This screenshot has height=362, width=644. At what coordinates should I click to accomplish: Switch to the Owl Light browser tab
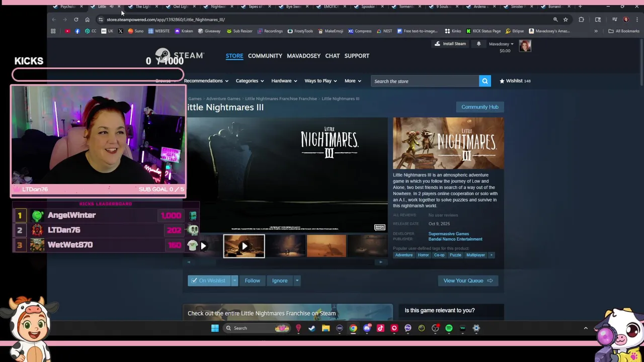click(x=180, y=7)
